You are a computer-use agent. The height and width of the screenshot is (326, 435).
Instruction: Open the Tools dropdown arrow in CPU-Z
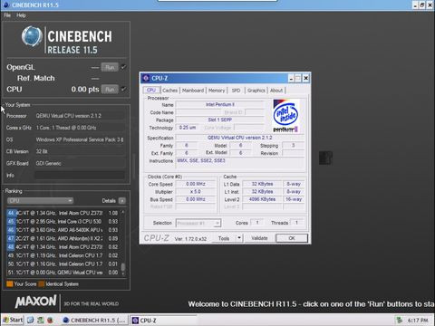tap(239, 238)
